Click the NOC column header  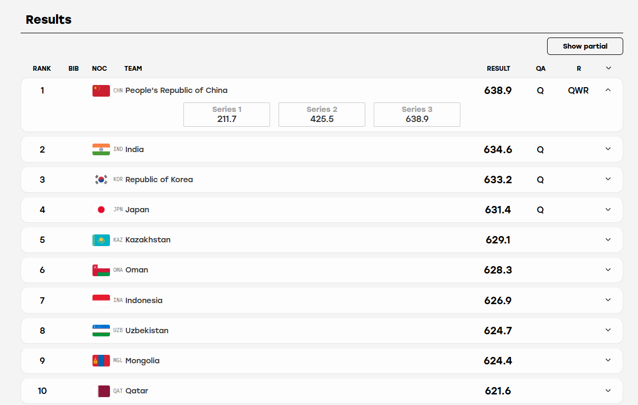point(99,69)
